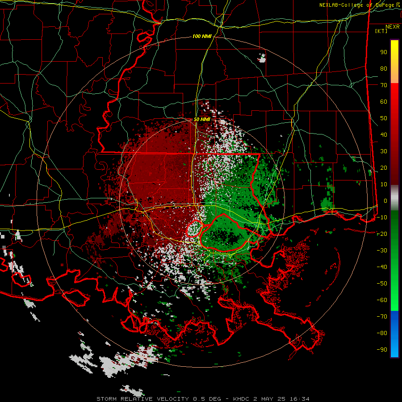Click the -40 value on velocity scale
The height and width of the screenshot is (402, 402).
click(x=382, y=267)
